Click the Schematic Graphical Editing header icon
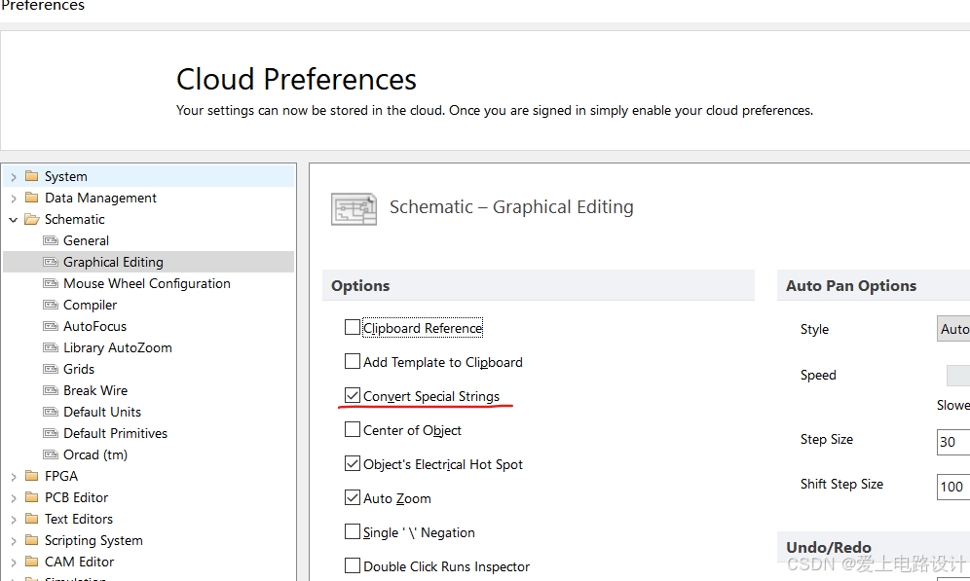This screenshot has height=581, width=970. pos(354,208)
